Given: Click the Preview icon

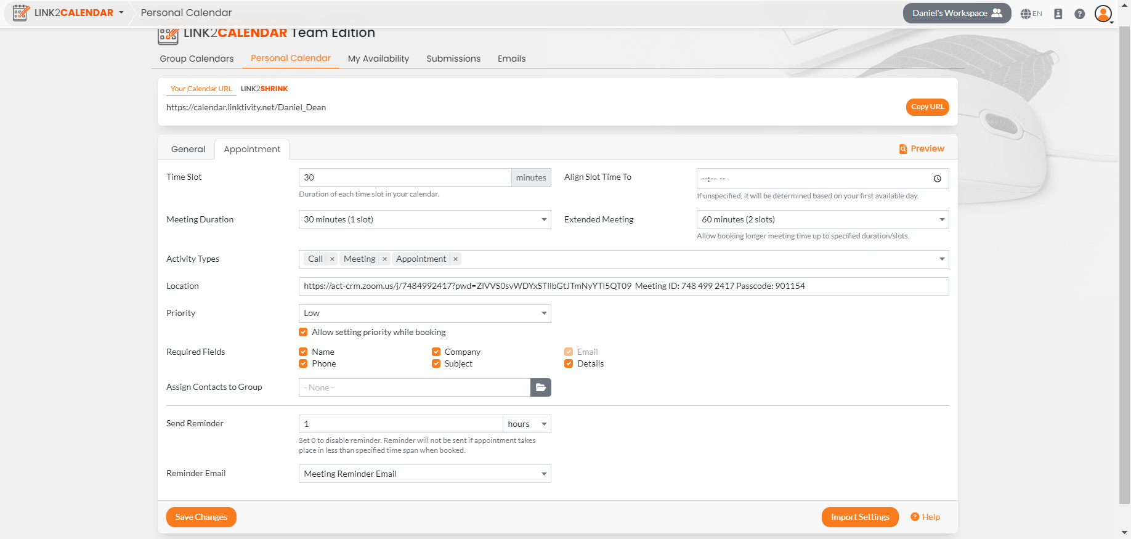Looking at the screenshot, I should [x=903, y=148].
